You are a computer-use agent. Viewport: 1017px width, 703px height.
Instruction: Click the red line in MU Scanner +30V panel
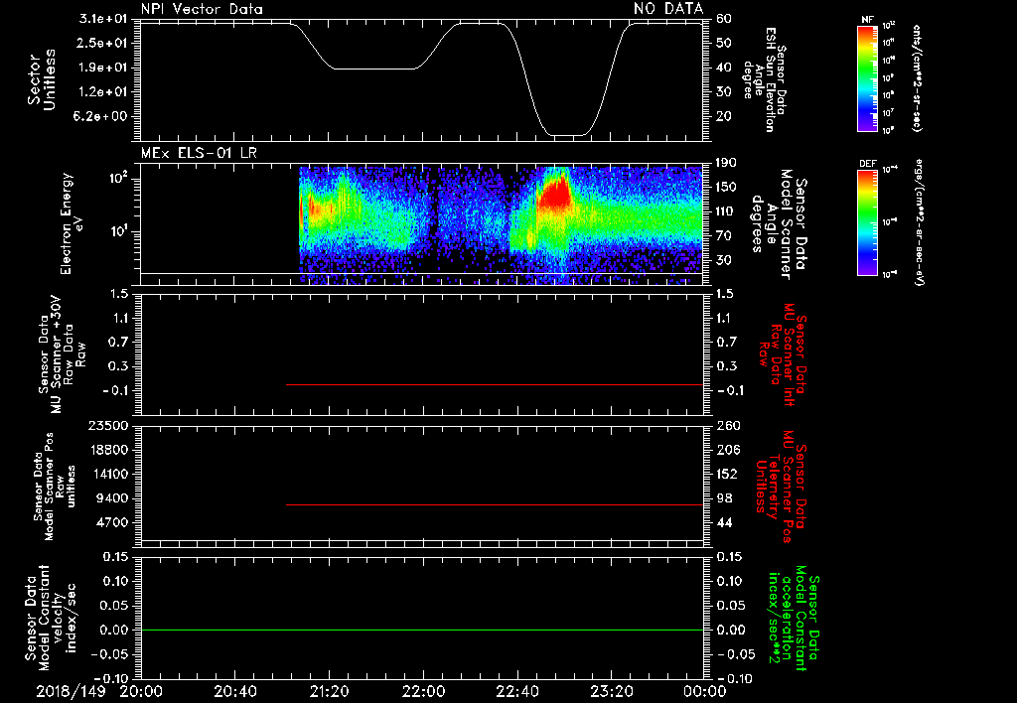pos(495,384)
